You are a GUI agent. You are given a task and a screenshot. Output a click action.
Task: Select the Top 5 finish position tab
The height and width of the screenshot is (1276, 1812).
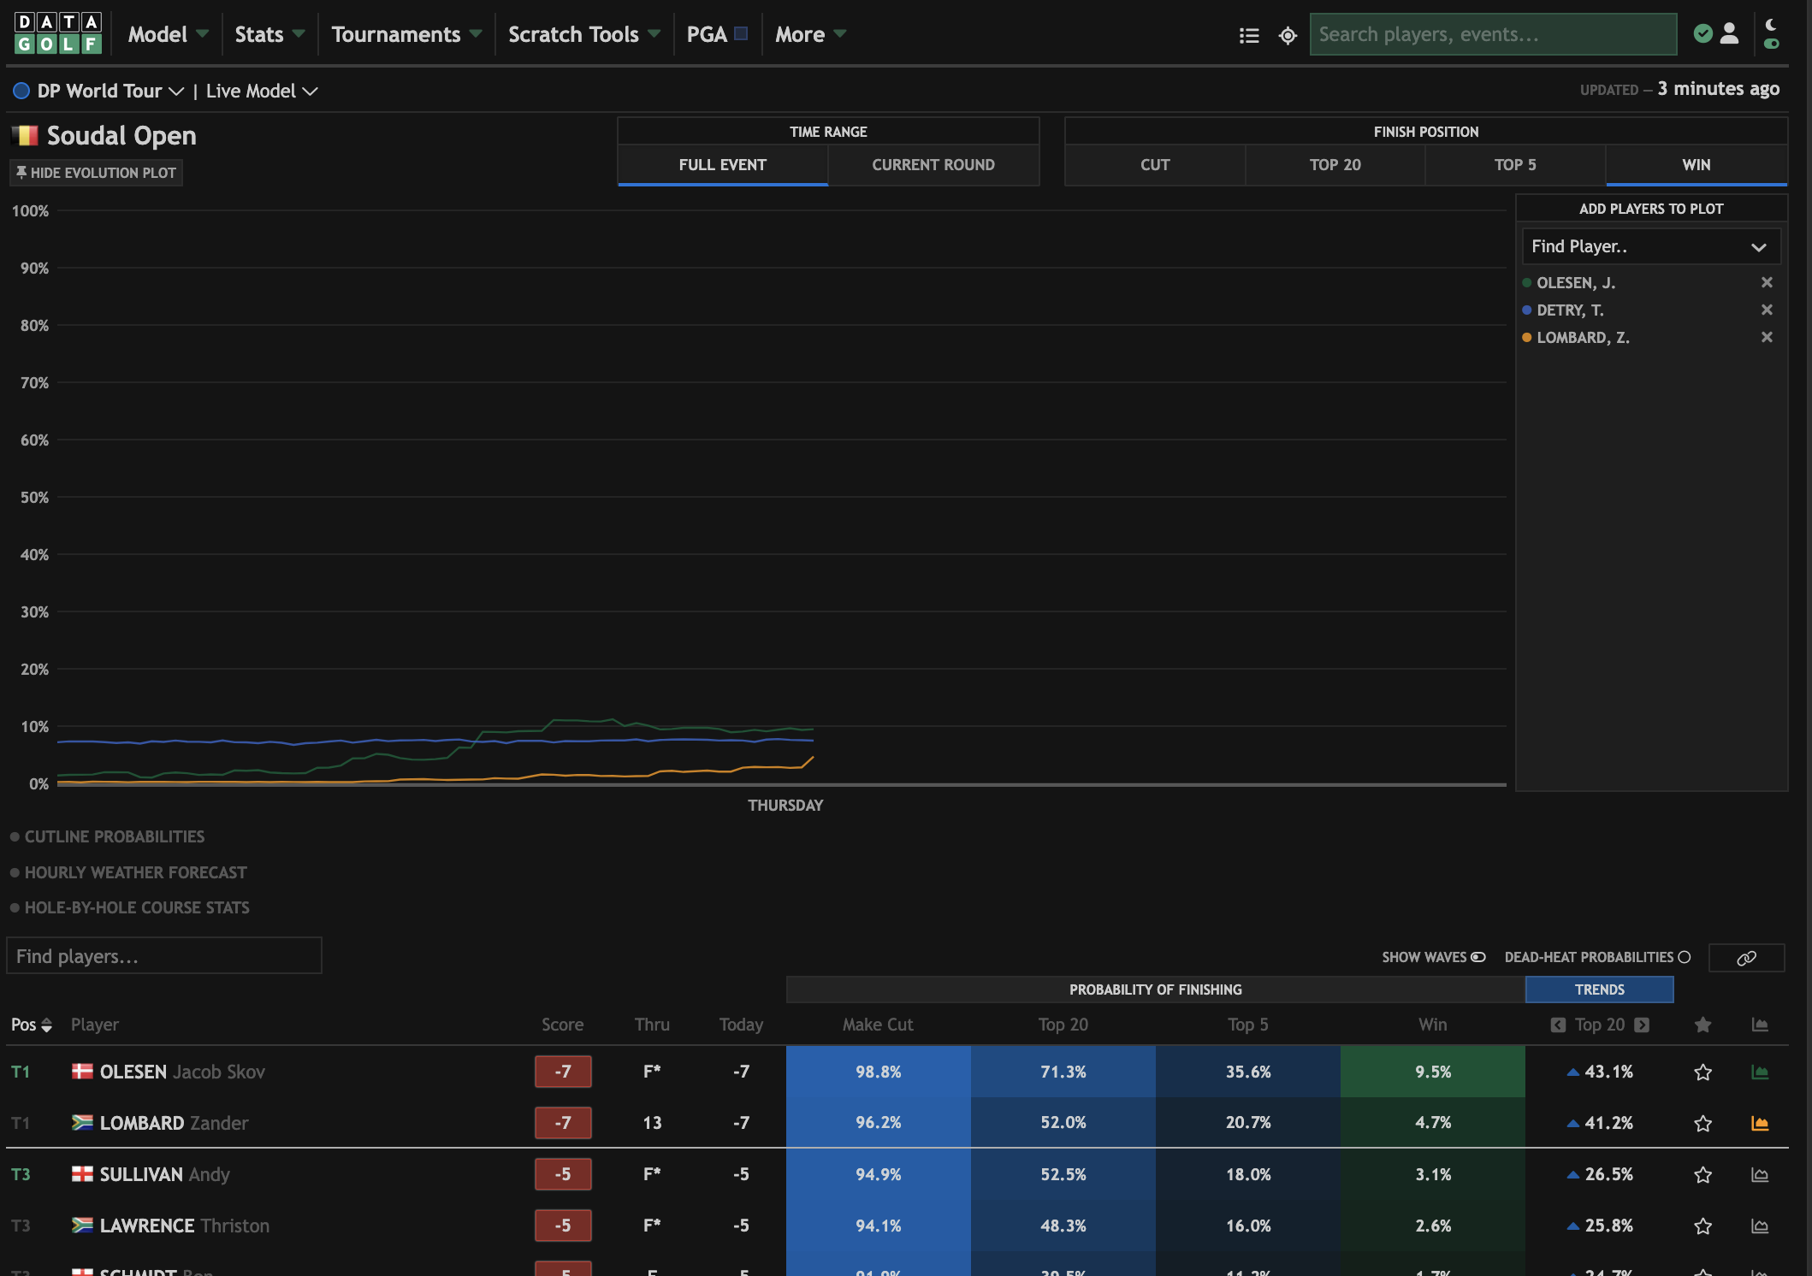coord(1515,165)
